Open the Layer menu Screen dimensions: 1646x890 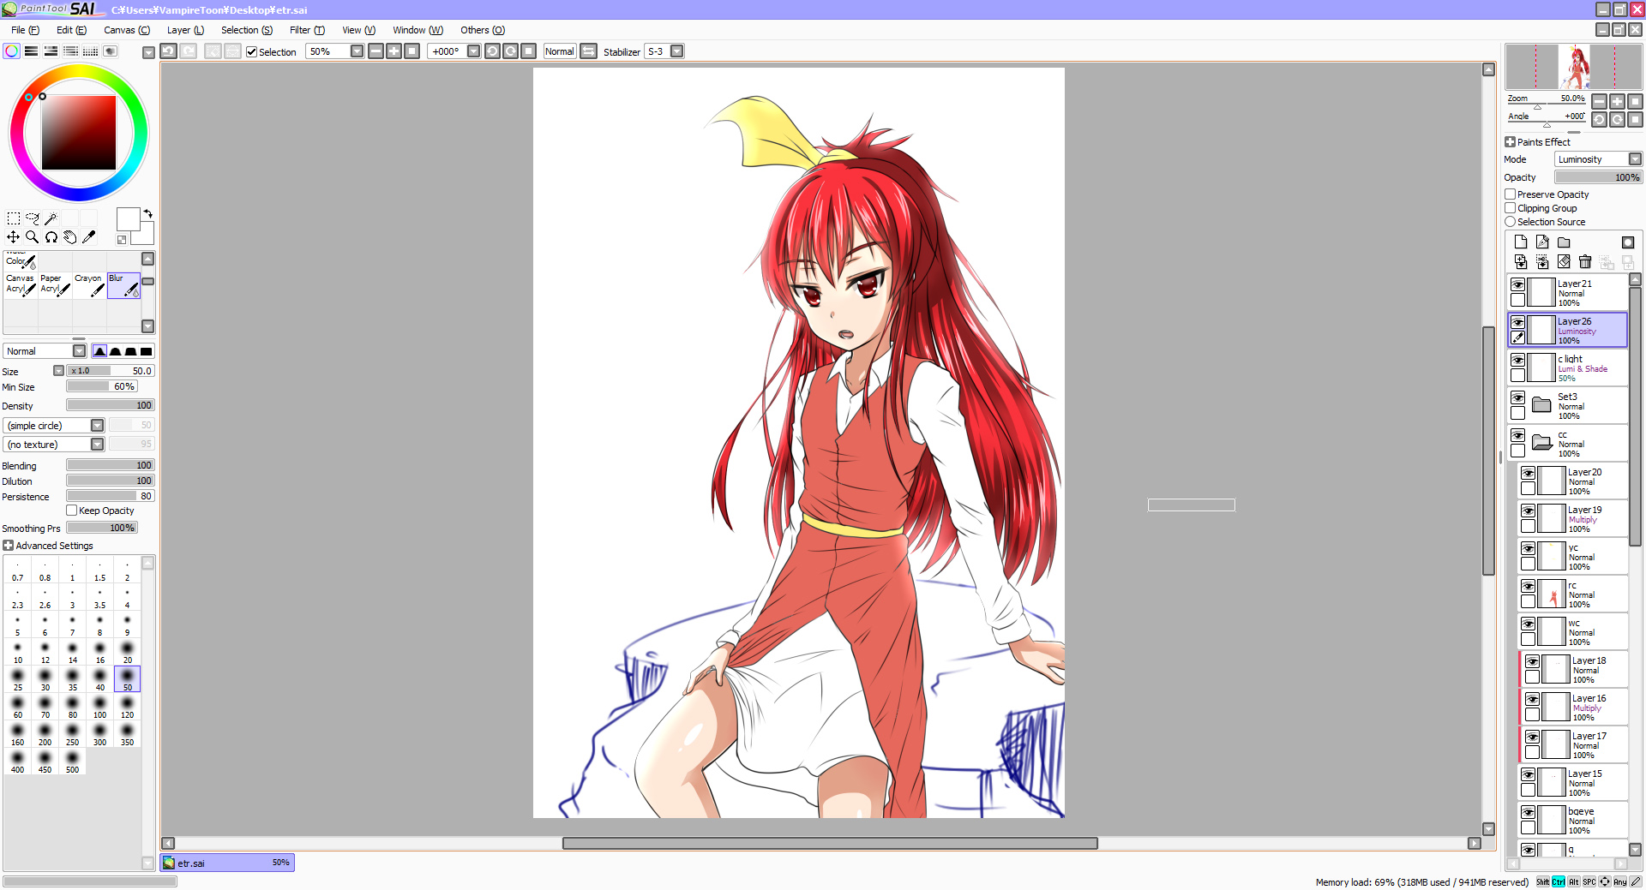click(x=185, y=30)
